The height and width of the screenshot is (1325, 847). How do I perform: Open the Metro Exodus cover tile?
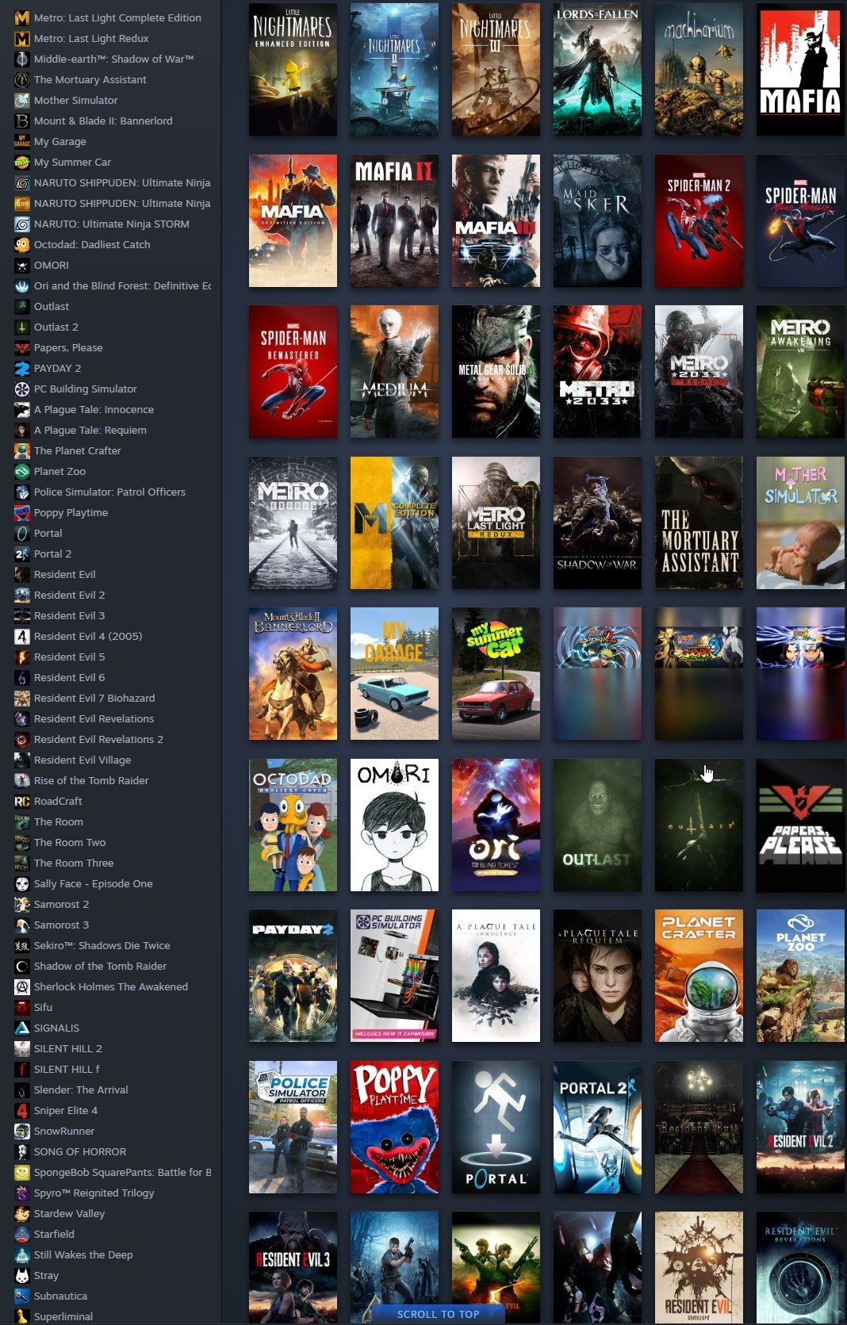click(293, 523)
